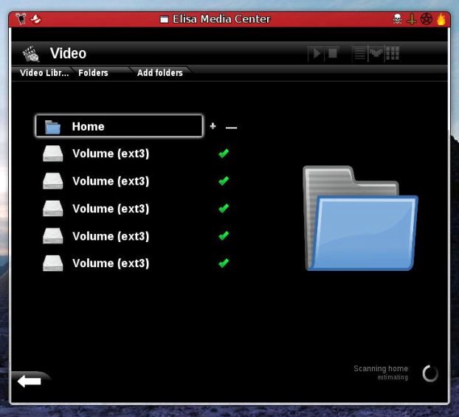Switch to the list view mode

[360, 54]
